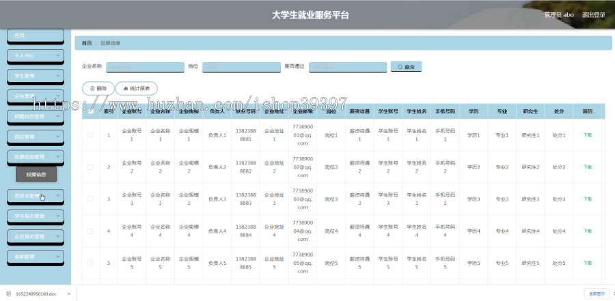Screen dimensions: 615x301
Task: Click 投递信息 in the breadcrumb
Action: [x=111, y=43]
